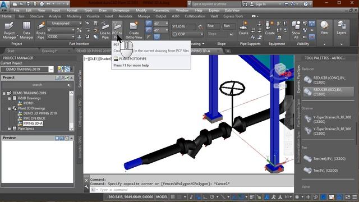359x202 pixels.
Task: Toggle MODEL space button in status bar
Action: (162, 197)
